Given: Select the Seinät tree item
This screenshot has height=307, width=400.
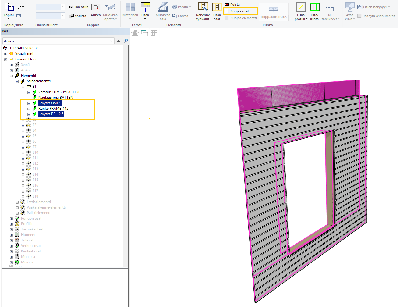Looking at the screenshot, I should pos(26,65).
